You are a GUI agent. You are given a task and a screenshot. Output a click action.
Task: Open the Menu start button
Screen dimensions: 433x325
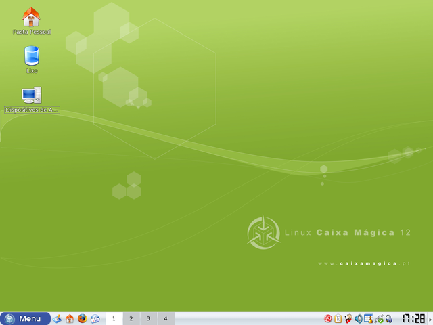point(25,319)
